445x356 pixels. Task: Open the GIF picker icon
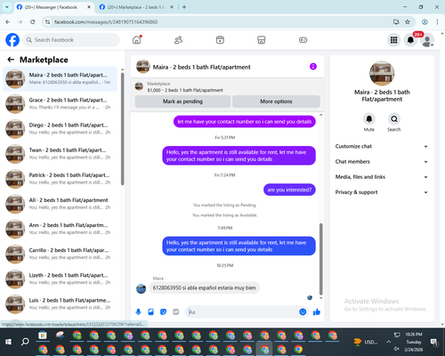(x=176, y=311)
